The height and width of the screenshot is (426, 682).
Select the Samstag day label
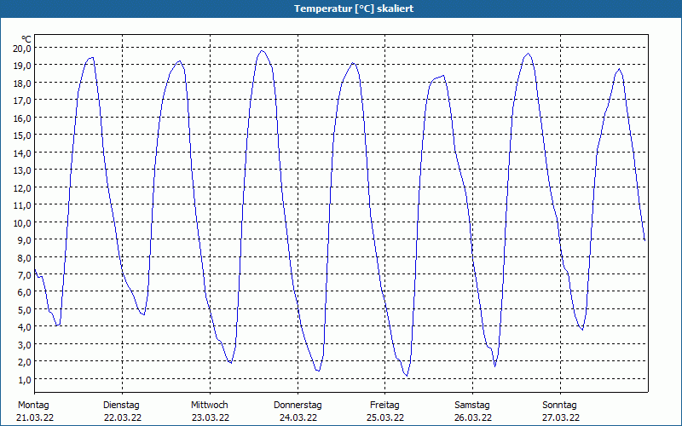click(472, 405)
